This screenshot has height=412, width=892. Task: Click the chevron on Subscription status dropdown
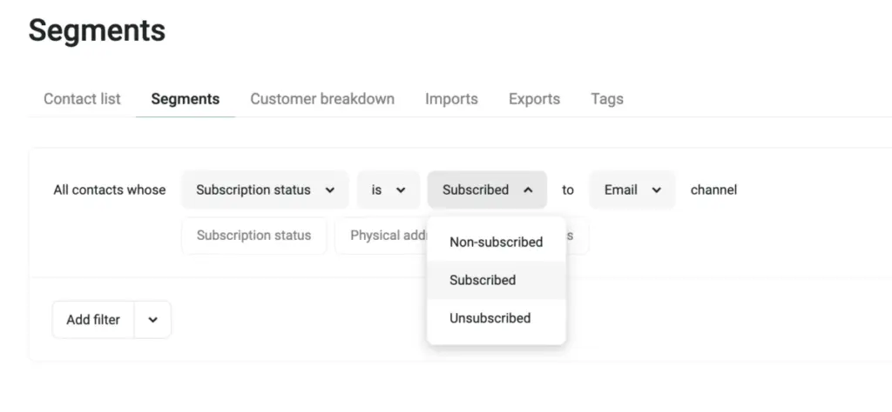point(329,189)
